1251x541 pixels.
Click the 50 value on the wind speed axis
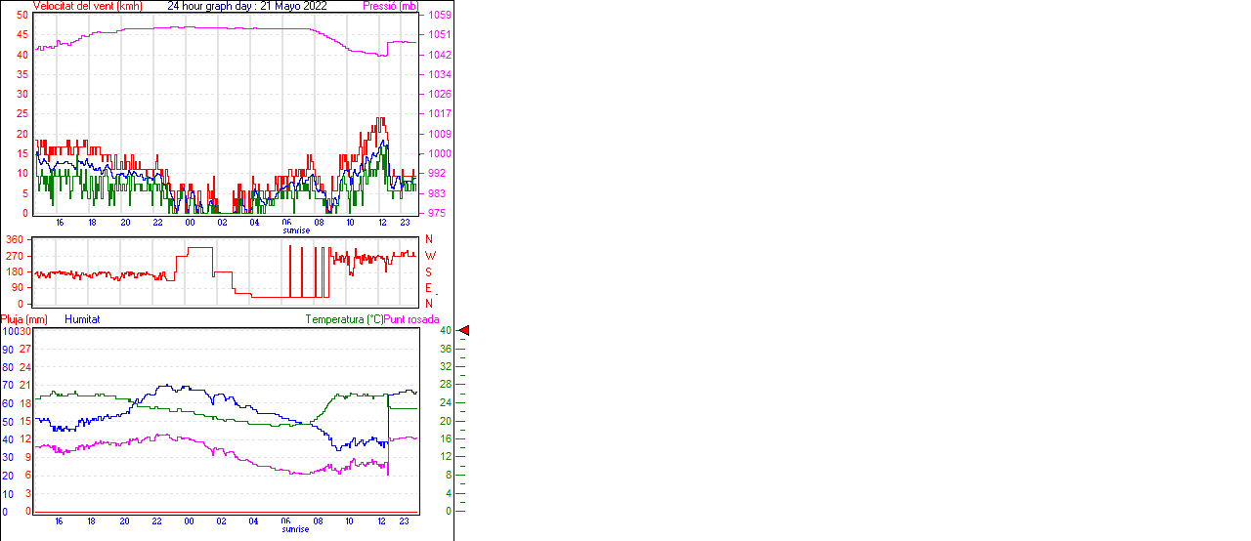click(22, 16)
